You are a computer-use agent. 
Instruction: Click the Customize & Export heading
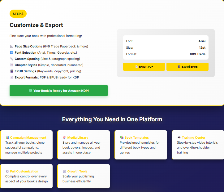[36, 25]
